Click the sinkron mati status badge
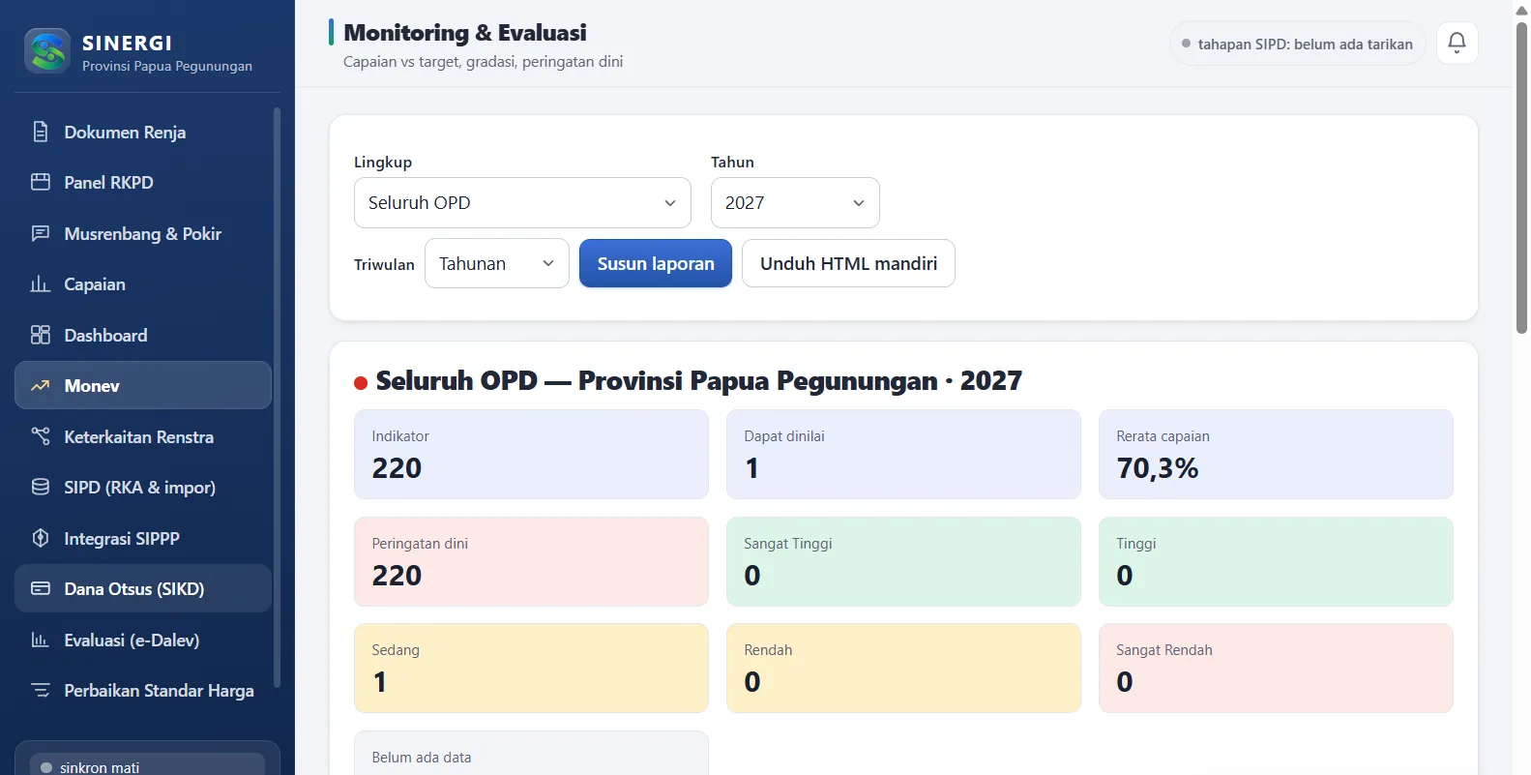The width and height of the screenshot is (1531, 775). click(147, 766)
